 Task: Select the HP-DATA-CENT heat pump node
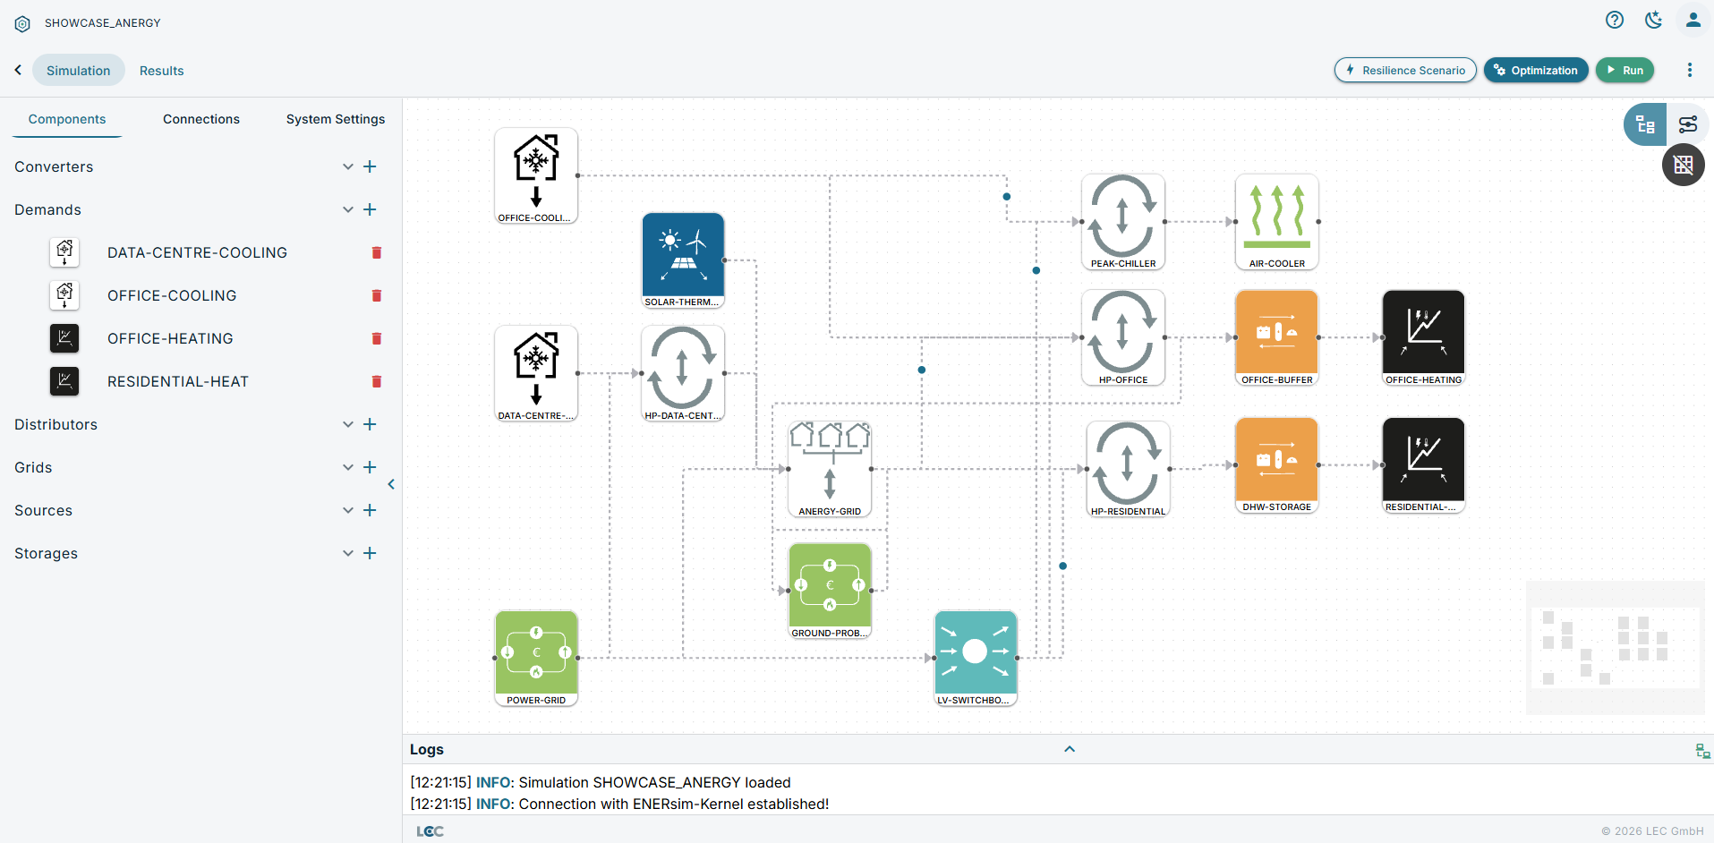(684, 373)
